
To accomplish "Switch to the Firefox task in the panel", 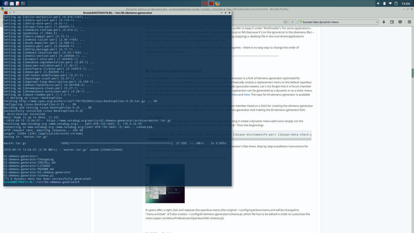I will [218, 3].
